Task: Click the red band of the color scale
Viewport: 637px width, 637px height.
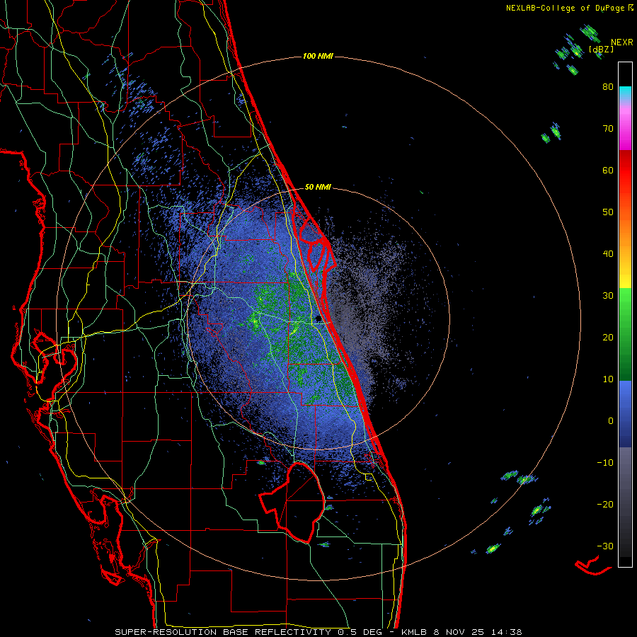Action: click(x=625, y=171)
